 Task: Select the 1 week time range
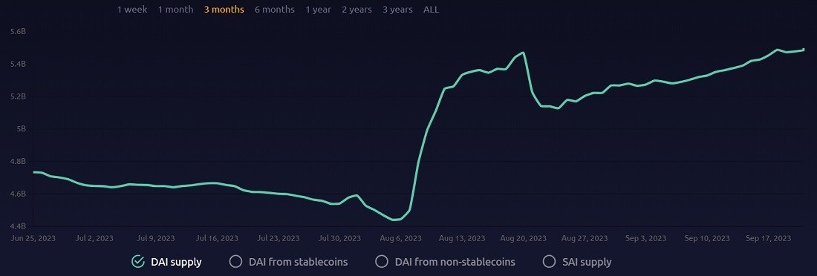131,10
